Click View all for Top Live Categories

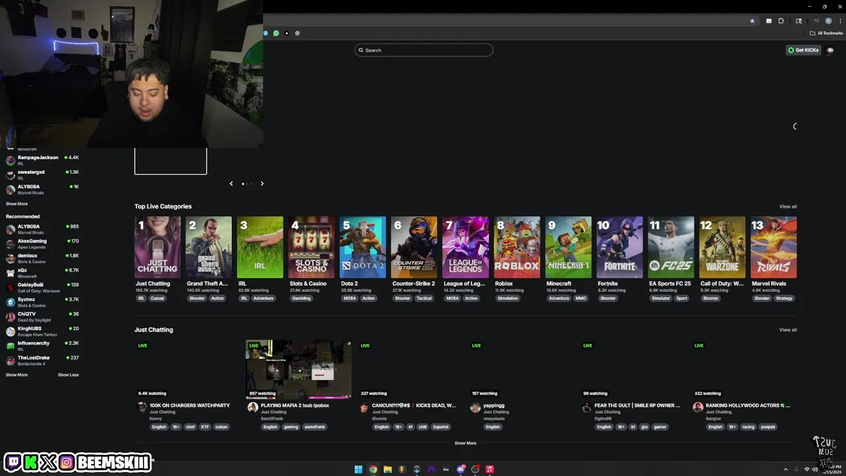pos(788,207)
